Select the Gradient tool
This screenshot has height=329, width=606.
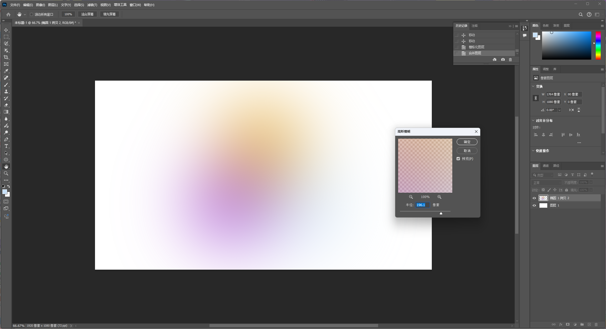tap(6, 112)
